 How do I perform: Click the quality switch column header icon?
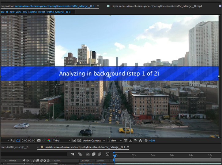pyautogui.click(x=31, y=160)
